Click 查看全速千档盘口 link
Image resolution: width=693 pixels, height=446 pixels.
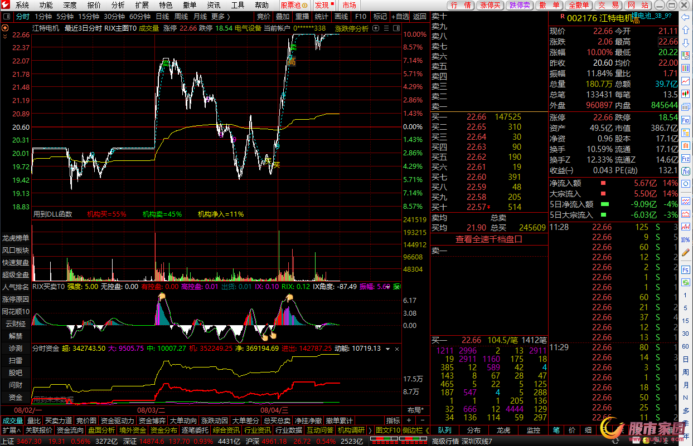click(488, 239)
